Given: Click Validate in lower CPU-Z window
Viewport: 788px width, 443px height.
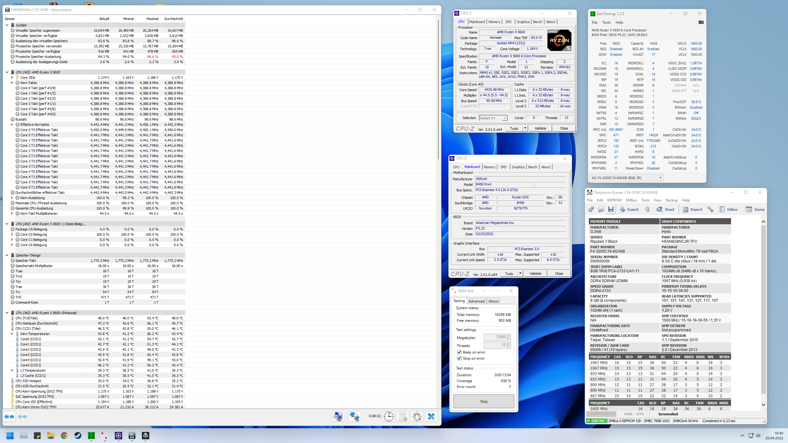Looking at the screenshot, I should pyautogui.click(x=535, y=273).
